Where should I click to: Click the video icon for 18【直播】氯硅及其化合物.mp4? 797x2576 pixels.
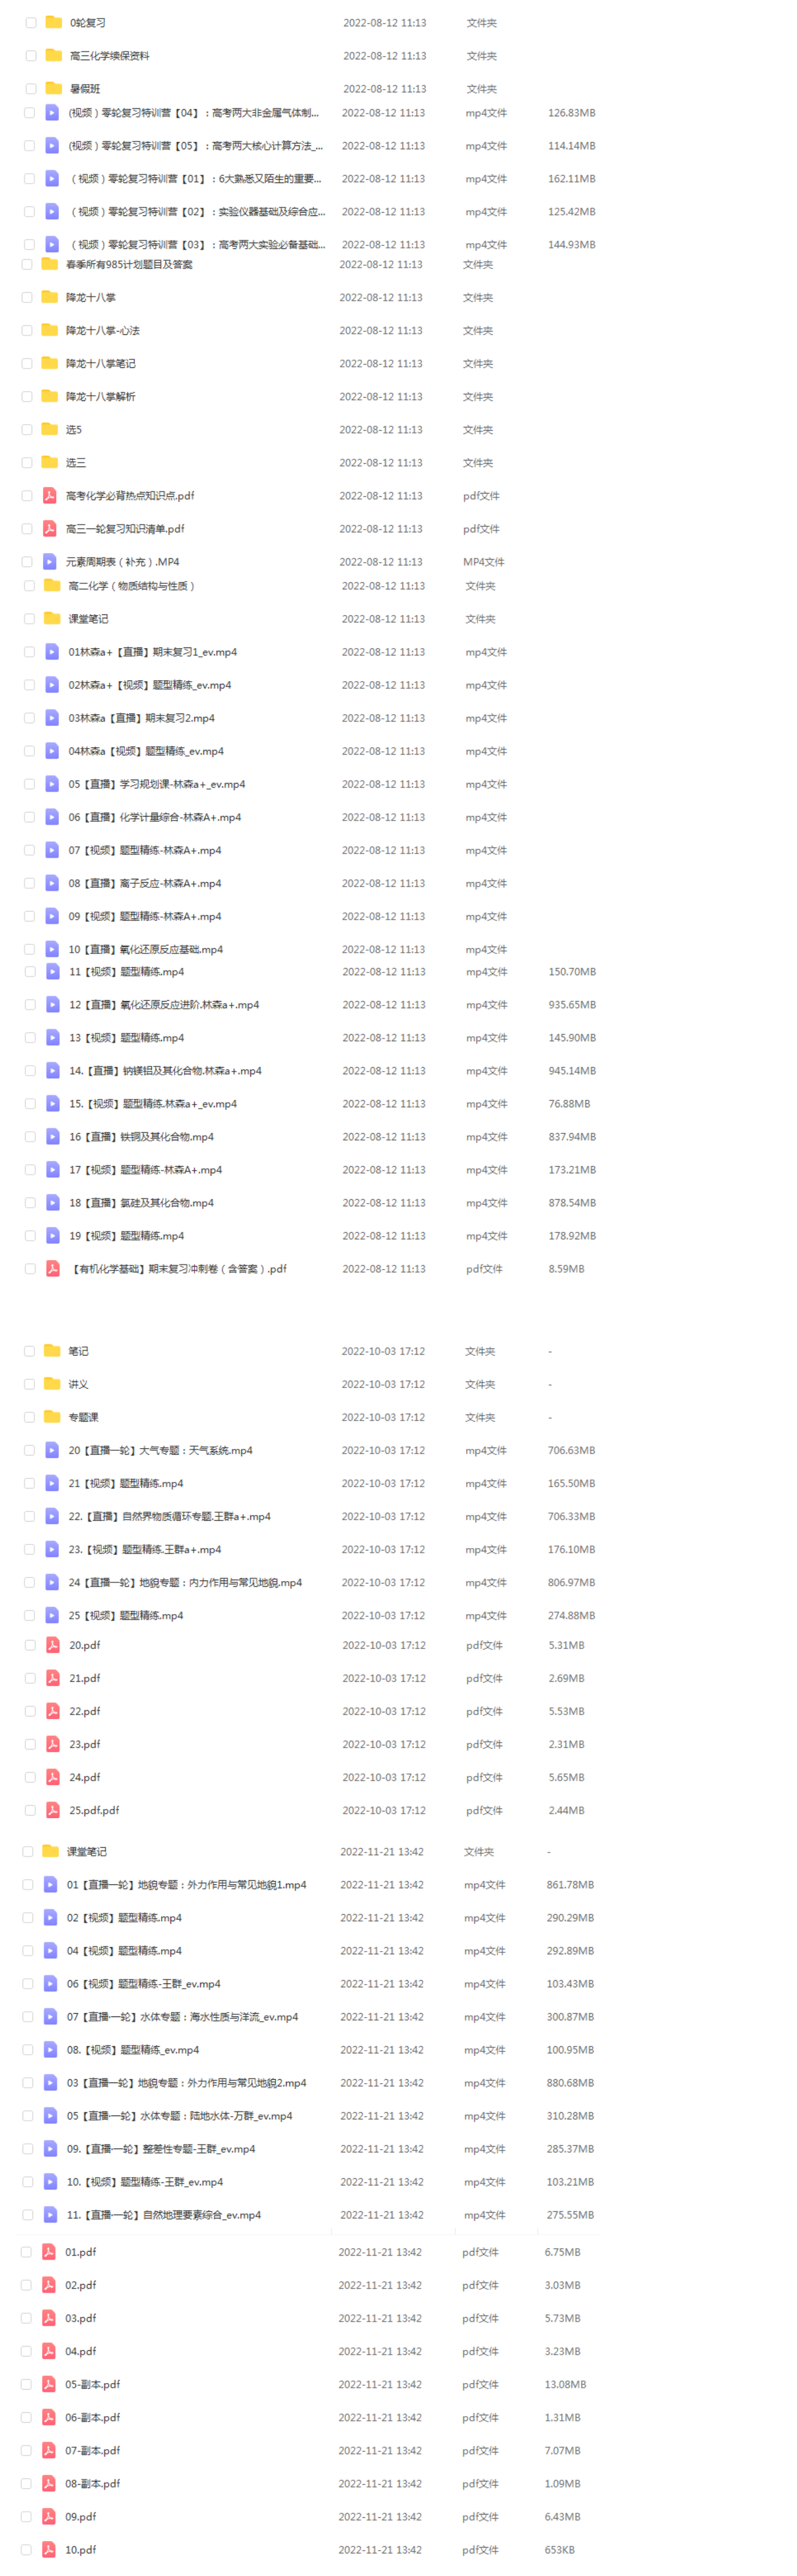pyautogui.click(x=52, y=1202)
